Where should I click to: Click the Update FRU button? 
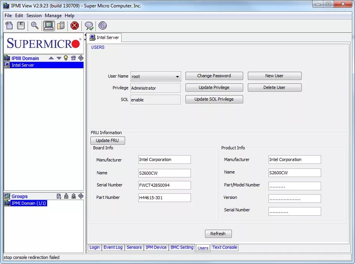(108, 140)
